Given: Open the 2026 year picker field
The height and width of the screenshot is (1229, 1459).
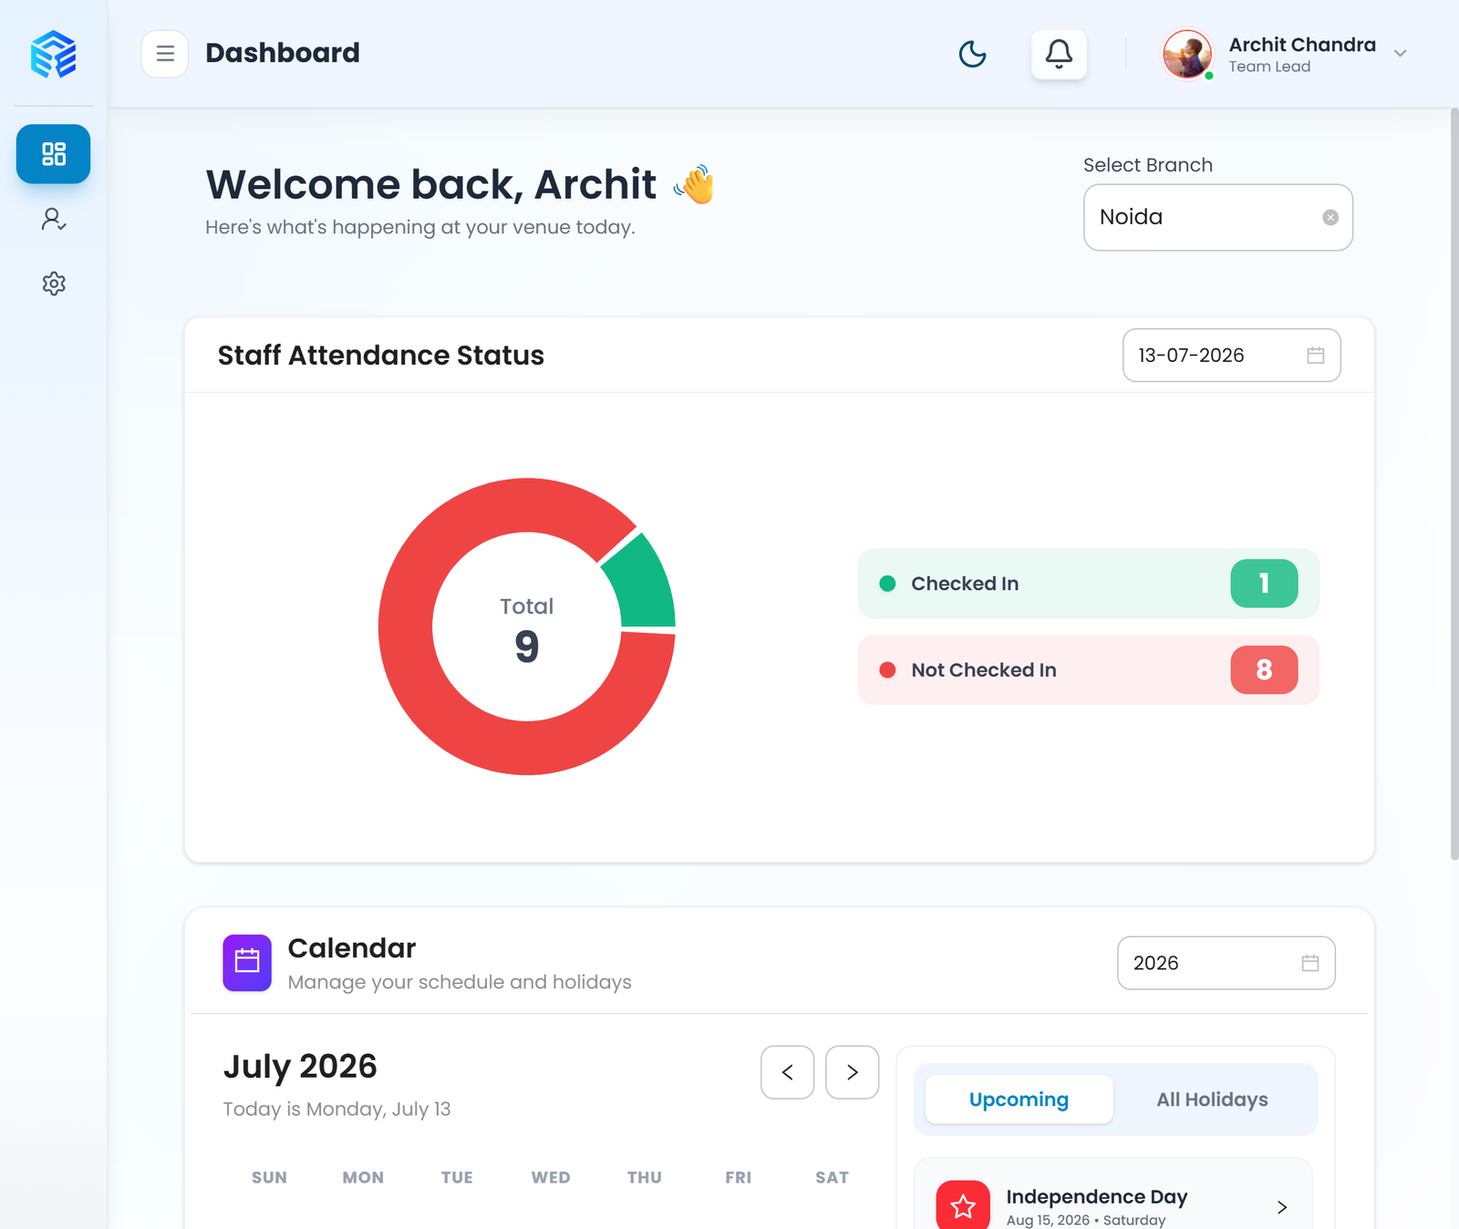Looking at the screenshot, I should point(1226,963).
